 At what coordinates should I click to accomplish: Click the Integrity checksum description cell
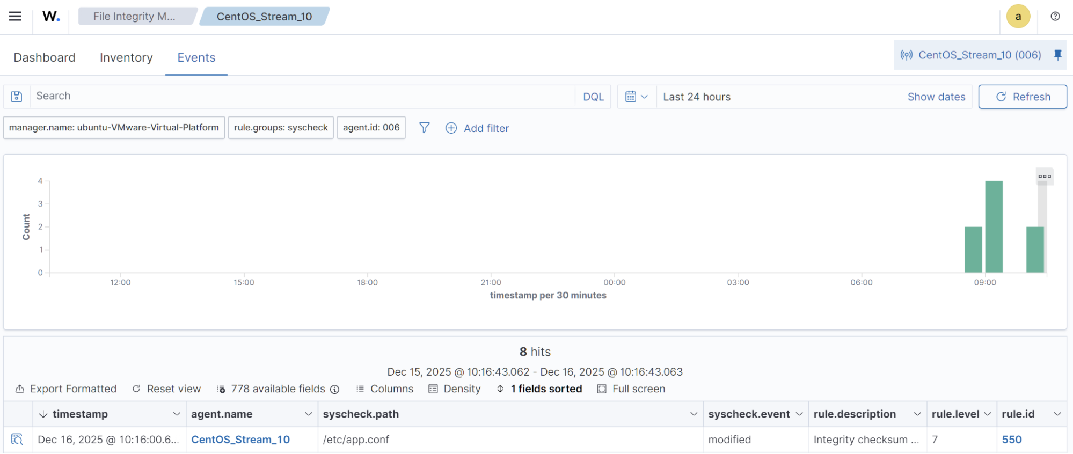coord(867,440)
